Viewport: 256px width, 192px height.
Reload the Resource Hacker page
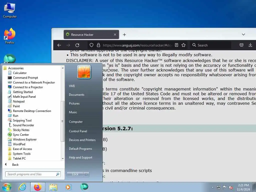(x=77, y=45)
